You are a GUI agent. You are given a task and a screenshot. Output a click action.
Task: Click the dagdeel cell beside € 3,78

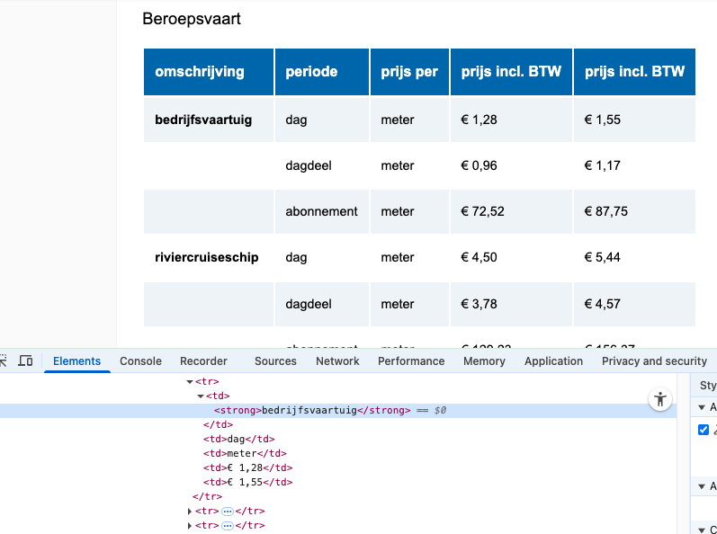point(322,304)
